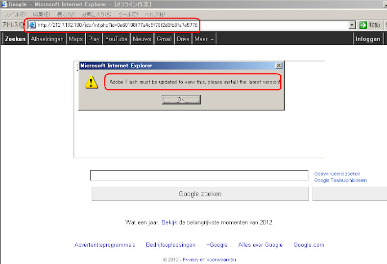Click the +Google footer link
The image size is (387, 264).
pyautogui.click(x=217, y=245)
